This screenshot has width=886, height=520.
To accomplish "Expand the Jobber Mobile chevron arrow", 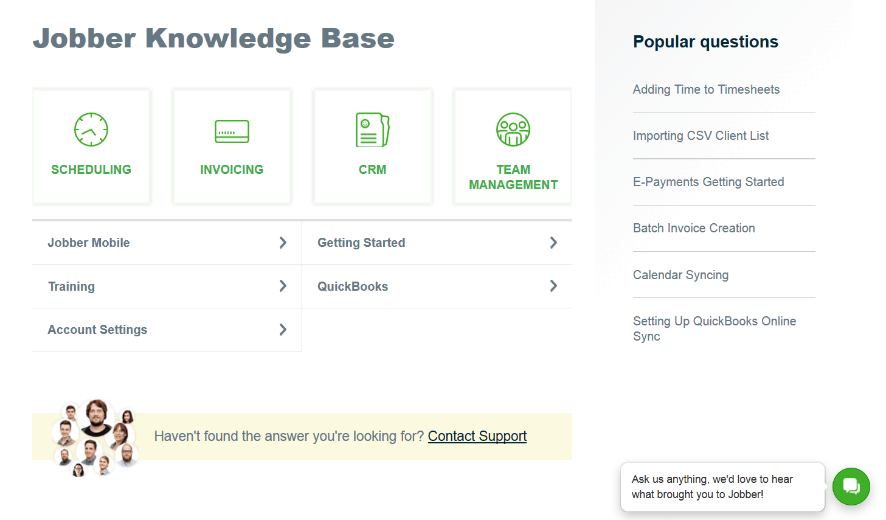I will pos(283,243).
